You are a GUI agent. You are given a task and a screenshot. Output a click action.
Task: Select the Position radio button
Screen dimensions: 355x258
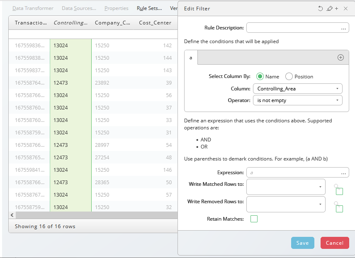tap(289, 77)
